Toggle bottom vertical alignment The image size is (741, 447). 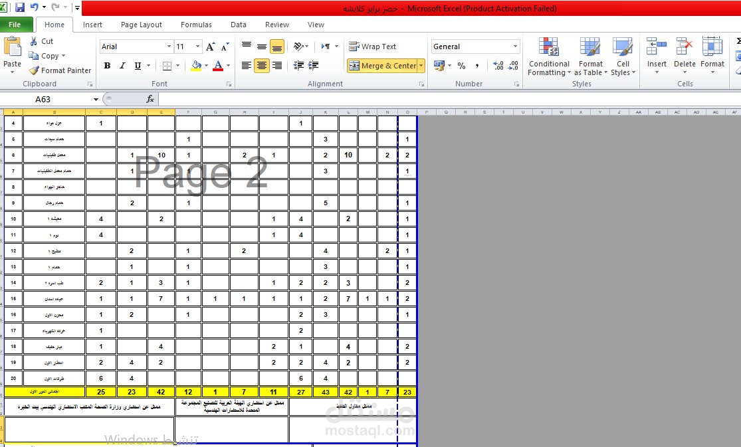[x=277, y=46]
